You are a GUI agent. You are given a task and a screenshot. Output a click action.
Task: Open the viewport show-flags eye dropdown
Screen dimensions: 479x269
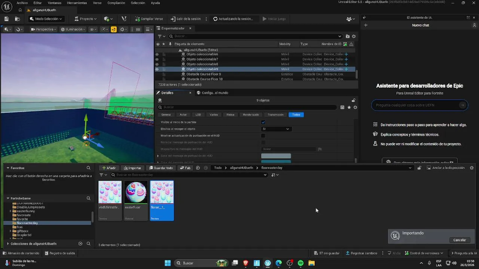tap(93, 30)
